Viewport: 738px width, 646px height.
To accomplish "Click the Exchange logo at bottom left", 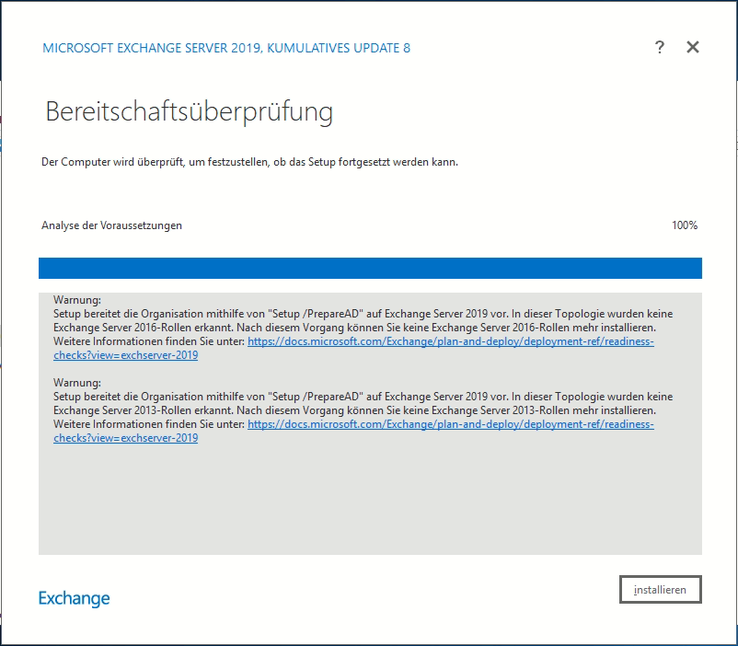I will point(74,598).
